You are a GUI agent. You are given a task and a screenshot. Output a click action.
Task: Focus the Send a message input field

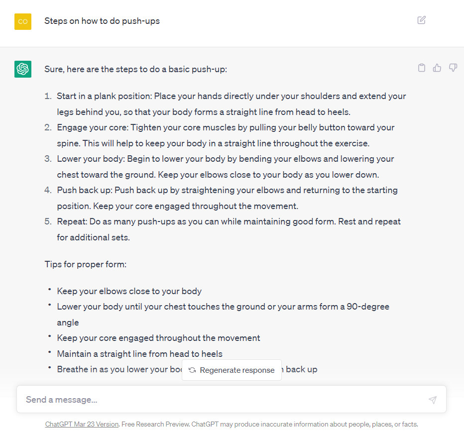click(219, 400)
